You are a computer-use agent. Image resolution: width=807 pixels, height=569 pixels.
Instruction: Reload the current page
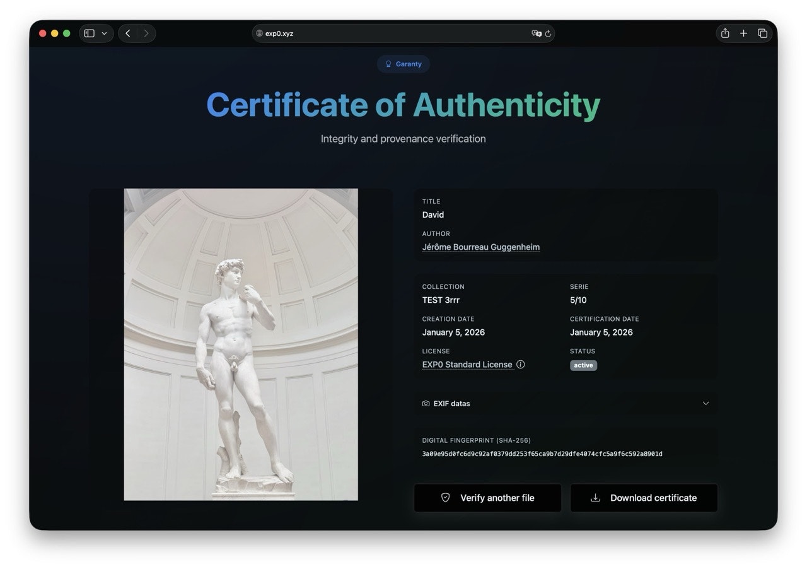[x=548, y=33]
